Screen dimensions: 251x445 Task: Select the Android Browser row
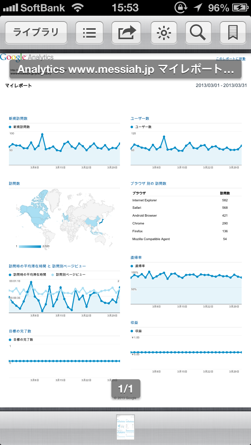[x=186, y=215]
